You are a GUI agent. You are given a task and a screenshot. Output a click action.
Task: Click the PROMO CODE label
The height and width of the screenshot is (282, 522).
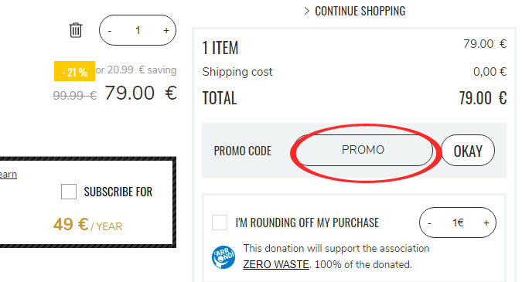pyautogui.click(x=243, y=151)
